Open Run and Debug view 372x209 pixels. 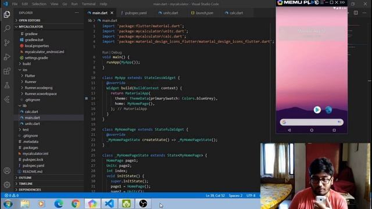click(x=7, y=57)
